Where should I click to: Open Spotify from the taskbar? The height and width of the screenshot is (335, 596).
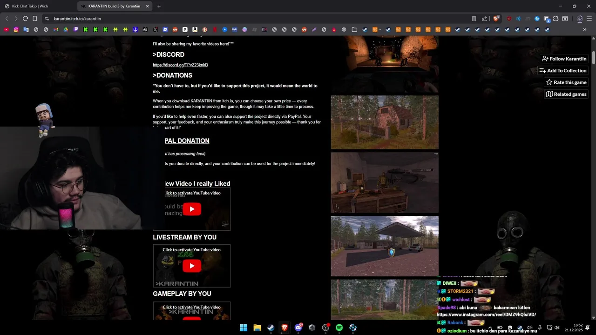click(339, 328)
